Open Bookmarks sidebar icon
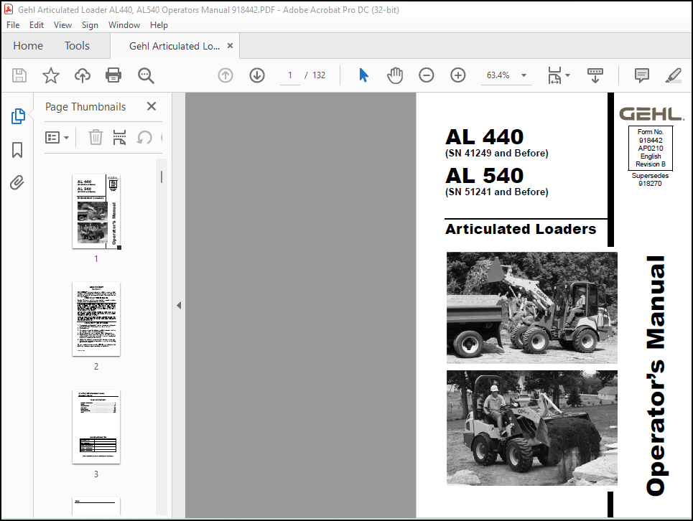This screenshot has width=693, height=521. point(17,150)
